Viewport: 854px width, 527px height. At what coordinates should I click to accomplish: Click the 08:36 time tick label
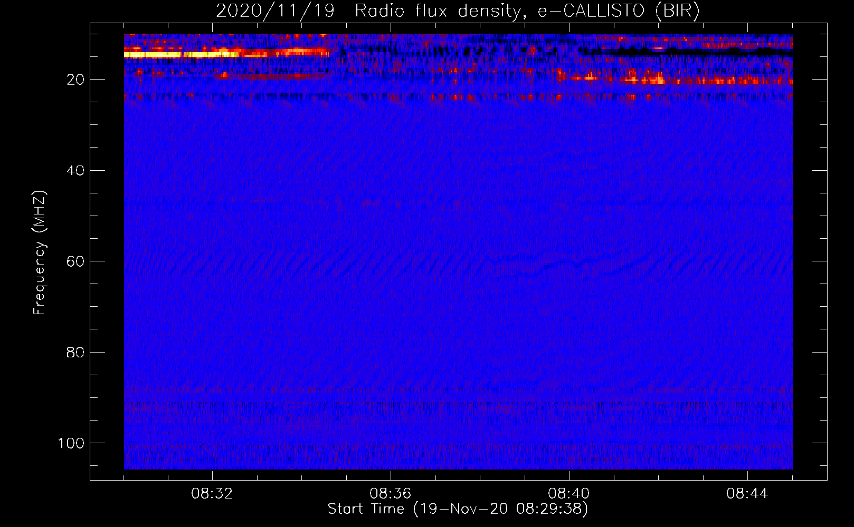coord(391,494)
